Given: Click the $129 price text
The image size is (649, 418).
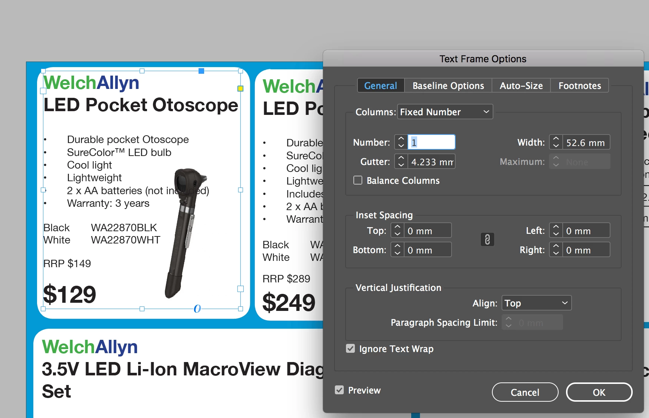Looking at the screenshot, I should (70, 295).
